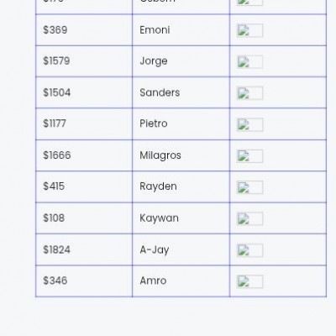Viewport: 336px width, 336px height.
Task: Click the image placeholder beside Pietro
Action: (249, 124)
